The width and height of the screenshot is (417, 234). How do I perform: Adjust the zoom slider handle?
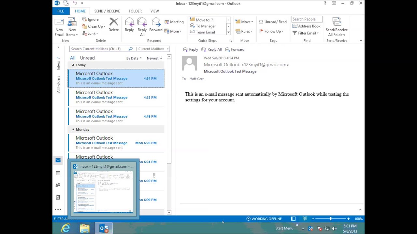331,219
